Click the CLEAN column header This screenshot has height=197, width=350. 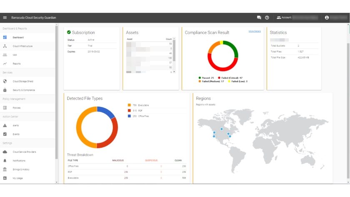[178, 160]
